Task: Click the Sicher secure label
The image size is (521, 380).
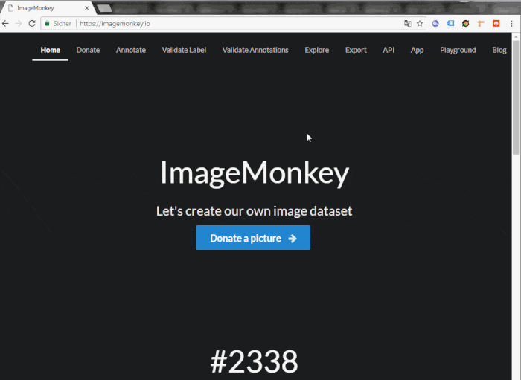Action: pos(62,24)
